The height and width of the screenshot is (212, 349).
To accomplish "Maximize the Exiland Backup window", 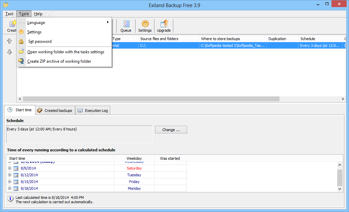I will coord(327,4).
